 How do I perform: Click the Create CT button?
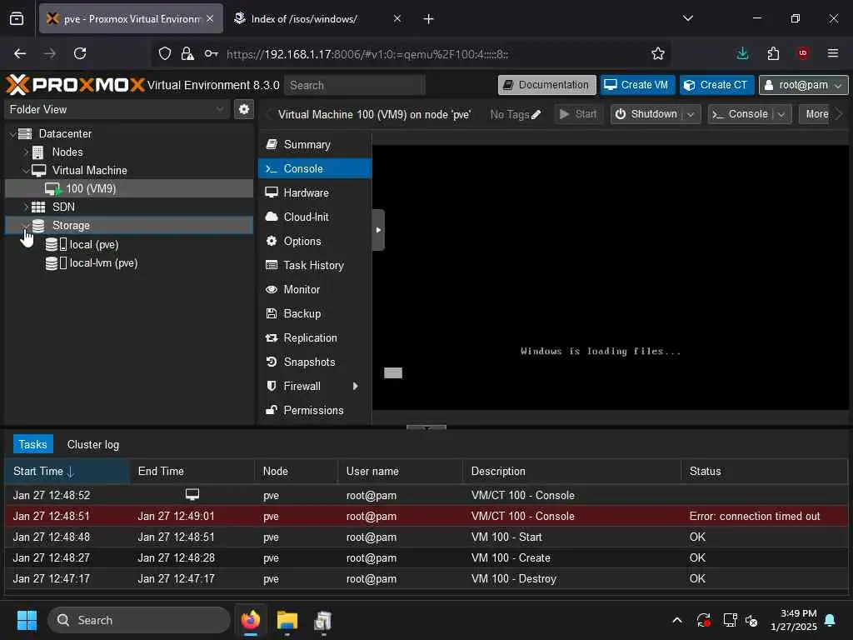click(x=716, y=85)
